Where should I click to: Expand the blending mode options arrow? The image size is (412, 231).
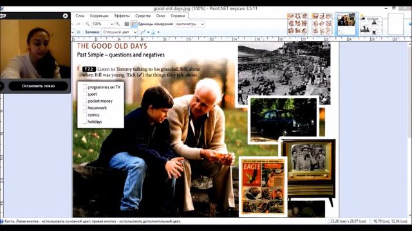pos(158,32)
